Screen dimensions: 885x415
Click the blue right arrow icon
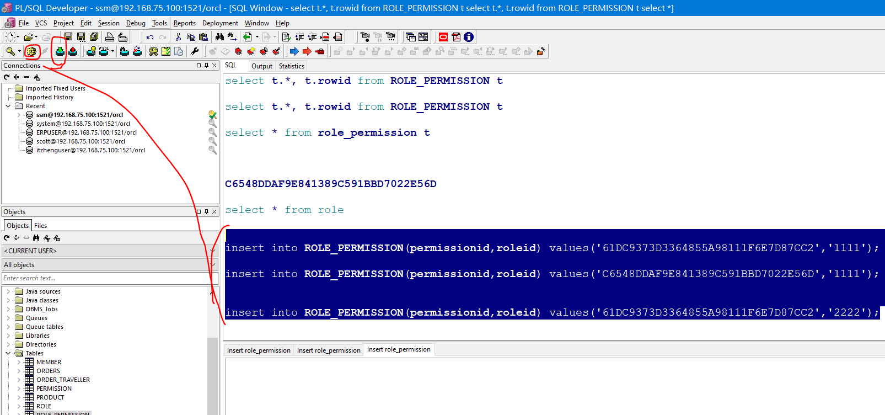point(294,51)
